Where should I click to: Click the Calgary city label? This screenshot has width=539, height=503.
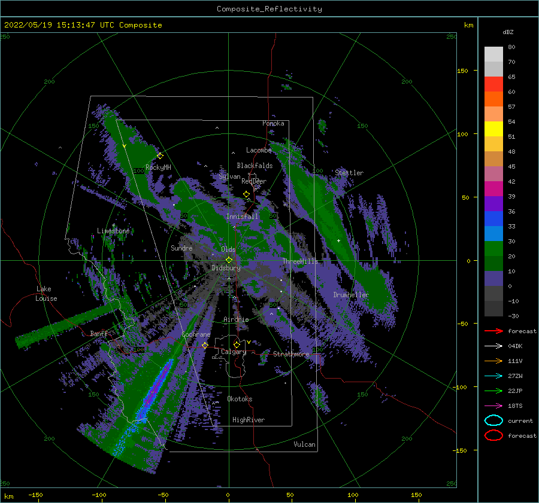[234, 352]
